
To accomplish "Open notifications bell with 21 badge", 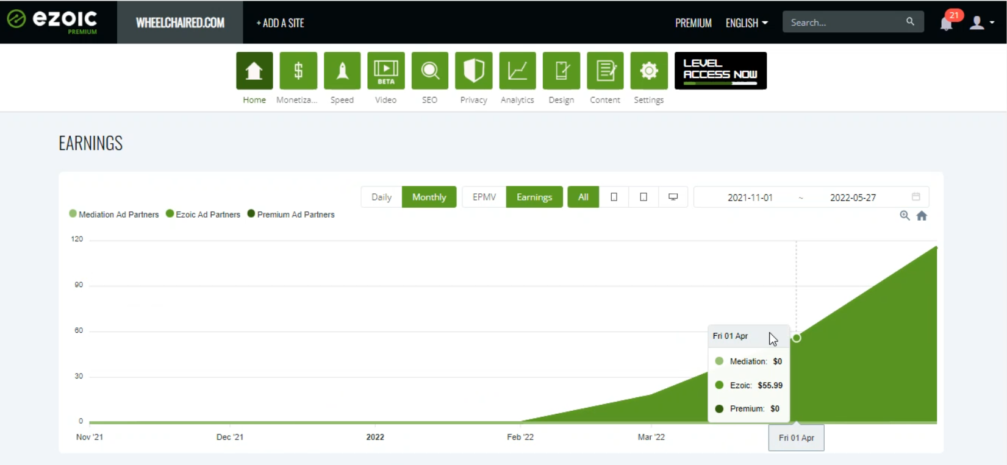I will (x=947, y=22).
